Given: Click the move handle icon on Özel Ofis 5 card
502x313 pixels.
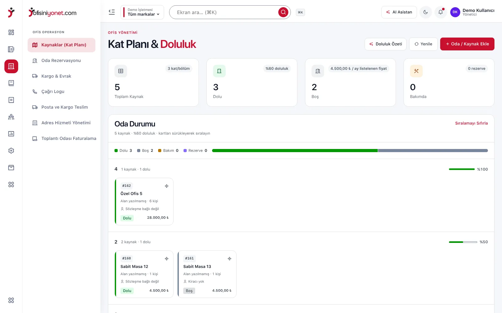Looking at the screenshot, I should pyautogui.click(x=167, y=186).
